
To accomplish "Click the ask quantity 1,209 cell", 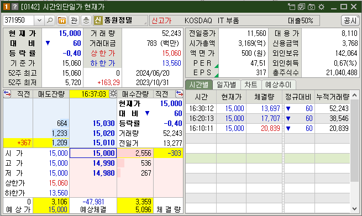I will click(x=51, y=143).
